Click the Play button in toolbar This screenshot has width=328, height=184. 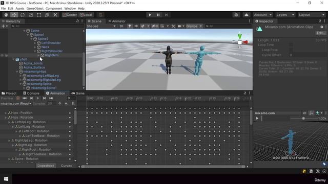[x=150, y=15]
